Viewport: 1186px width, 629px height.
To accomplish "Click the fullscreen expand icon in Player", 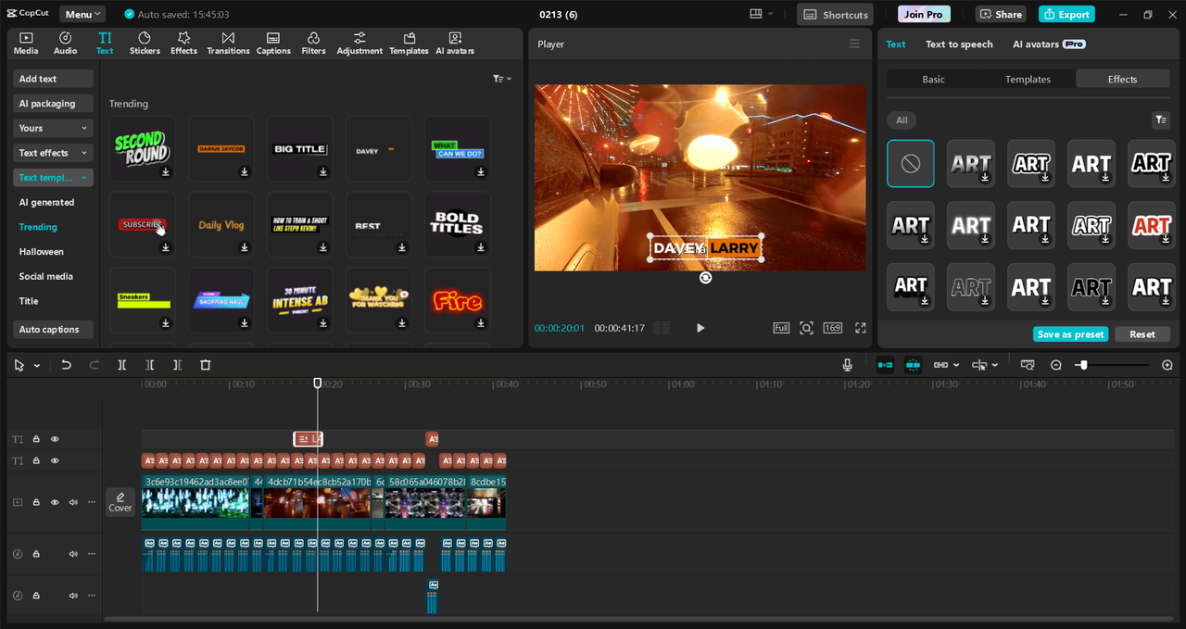I will (x=861, y=328).
